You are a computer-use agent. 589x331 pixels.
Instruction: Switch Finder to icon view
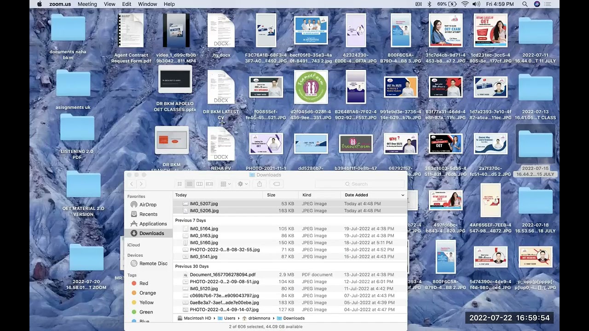(x=179, y=184)
